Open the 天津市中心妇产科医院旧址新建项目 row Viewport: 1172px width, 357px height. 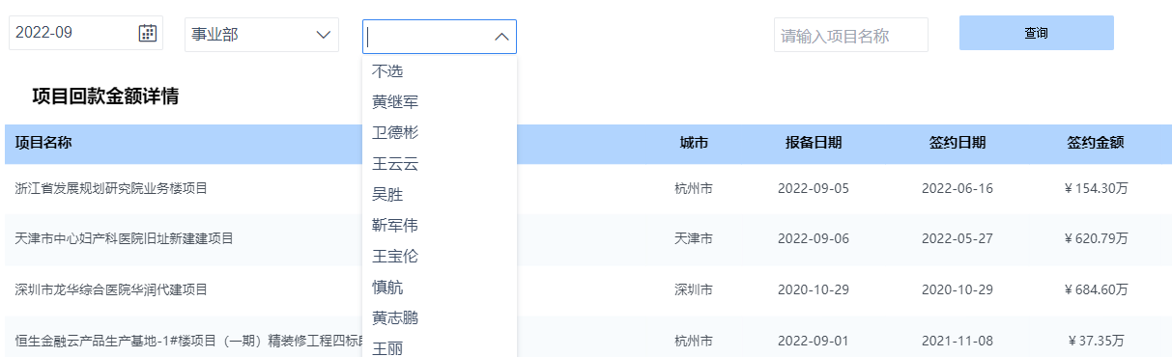[x=587, y=238]
